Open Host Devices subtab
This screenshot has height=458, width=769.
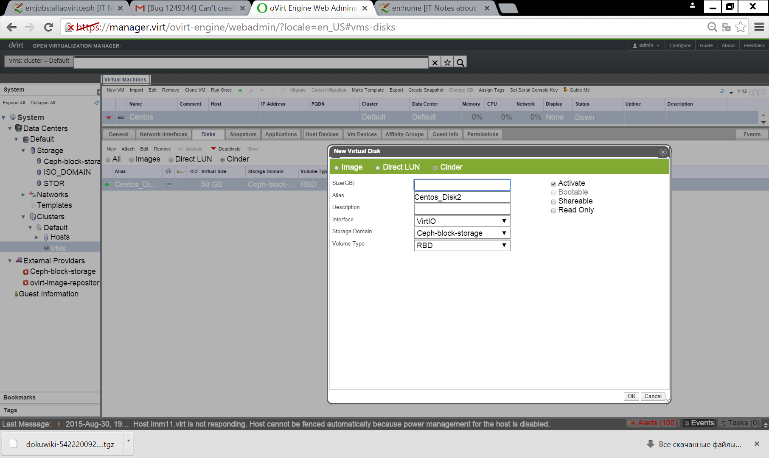pos(322,134)
